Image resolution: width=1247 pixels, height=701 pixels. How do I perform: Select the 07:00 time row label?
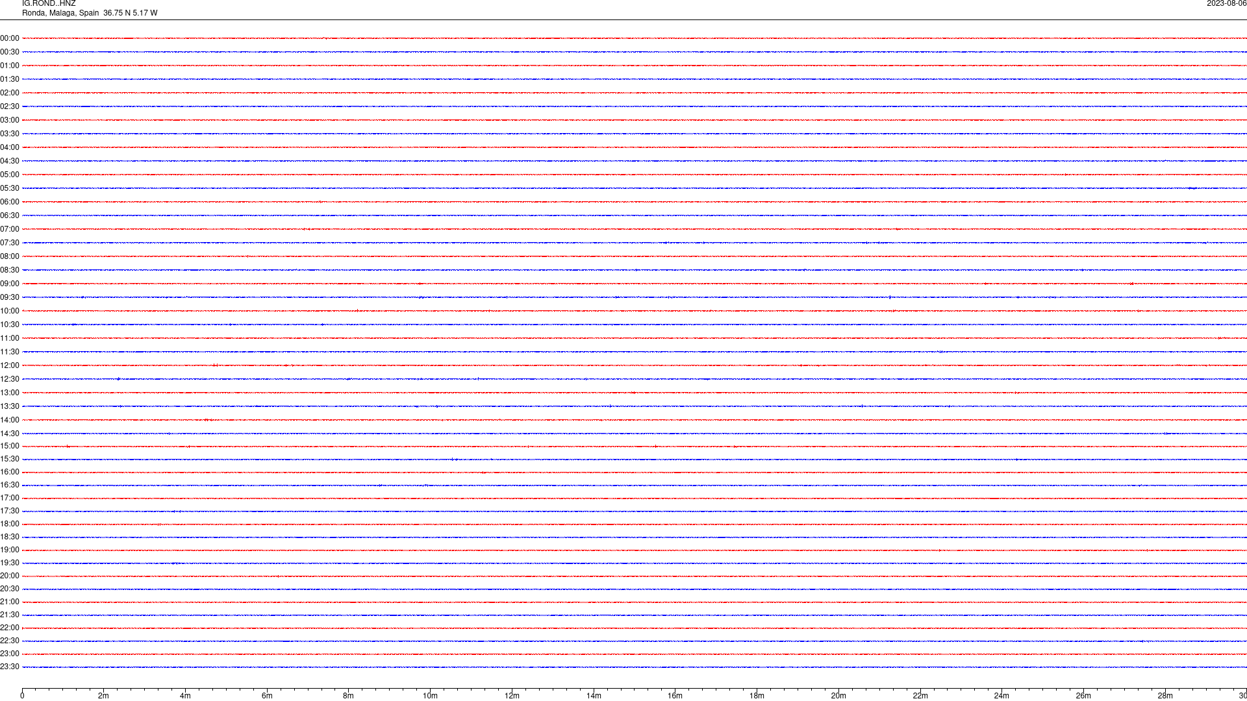pyautogui.click(x=10, y=229)
